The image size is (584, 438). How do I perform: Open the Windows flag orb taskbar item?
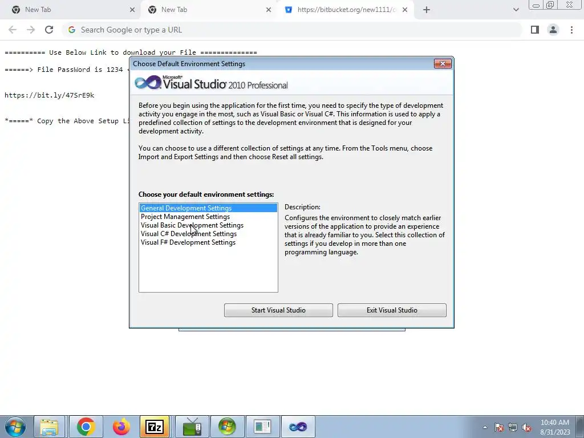coord(227,427)
